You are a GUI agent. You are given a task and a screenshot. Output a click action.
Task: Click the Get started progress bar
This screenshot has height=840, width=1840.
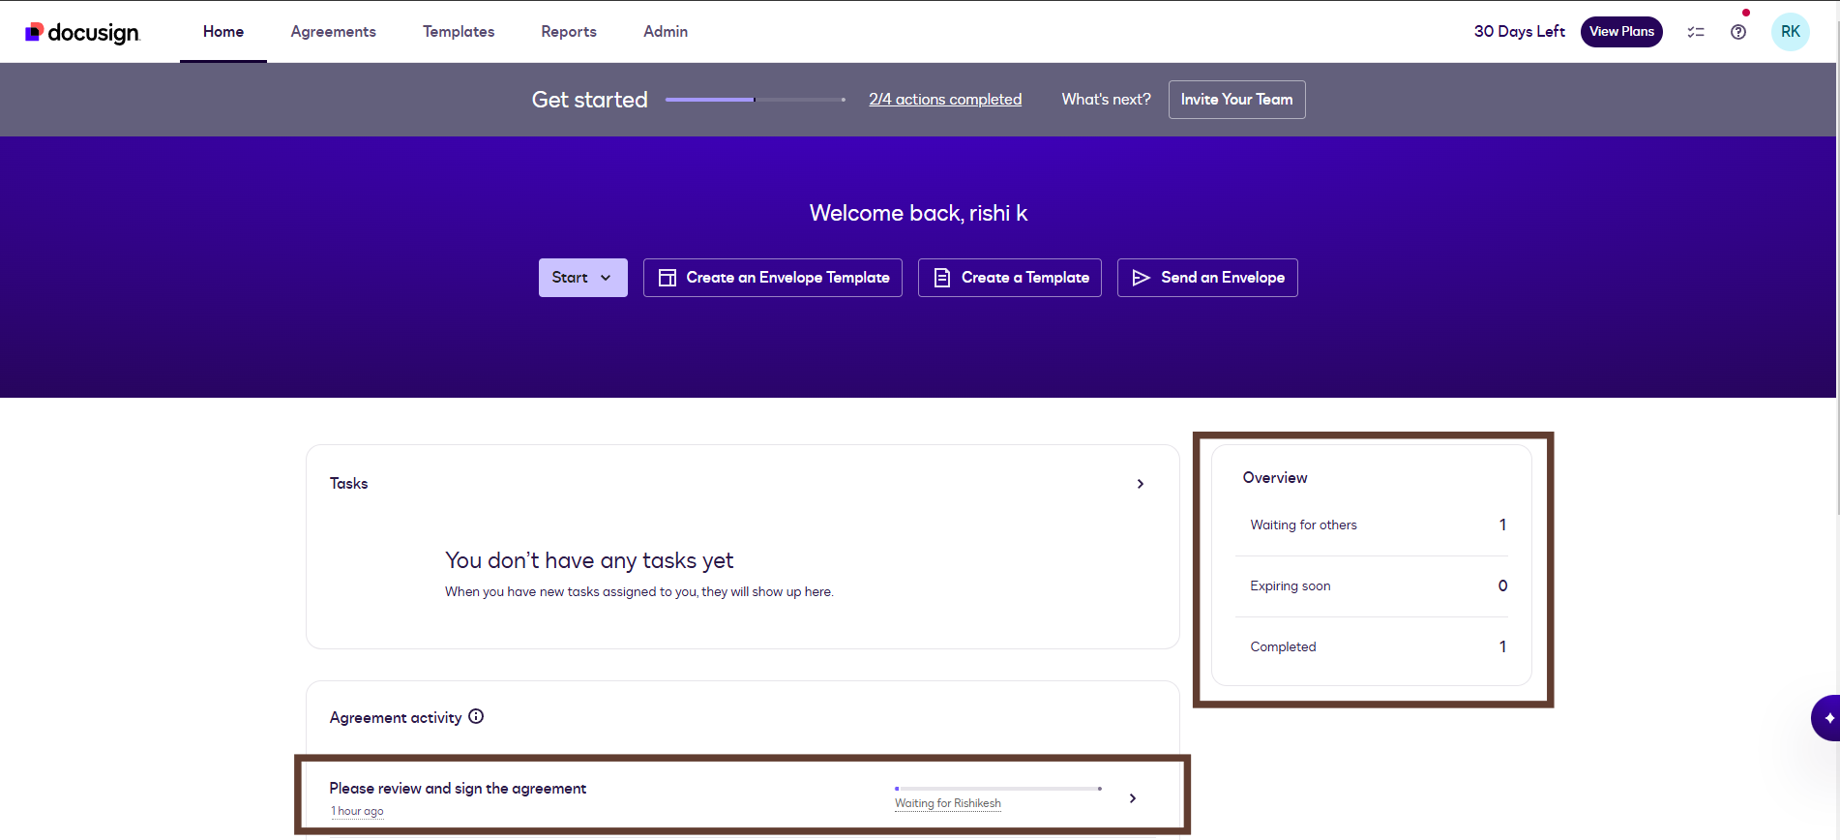[x=755, y=100]
